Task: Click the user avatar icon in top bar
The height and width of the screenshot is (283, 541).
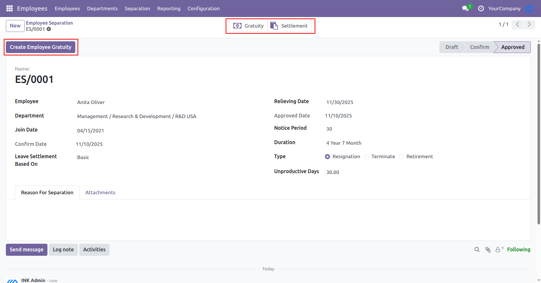Action: tap(530, 8)
